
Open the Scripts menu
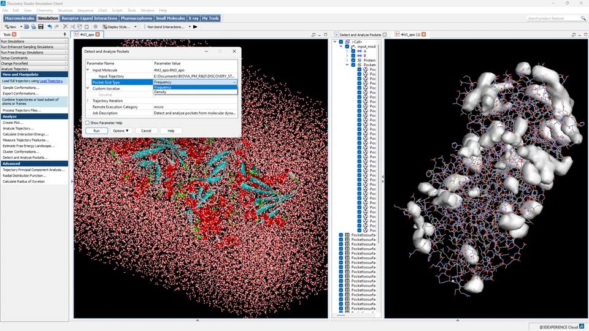coord(117,10)
